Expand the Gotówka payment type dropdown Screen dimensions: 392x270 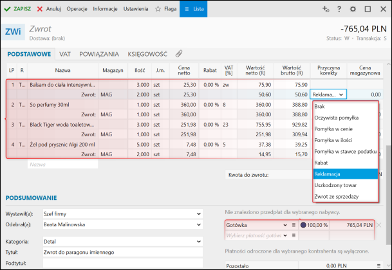[x=284, y=225]
